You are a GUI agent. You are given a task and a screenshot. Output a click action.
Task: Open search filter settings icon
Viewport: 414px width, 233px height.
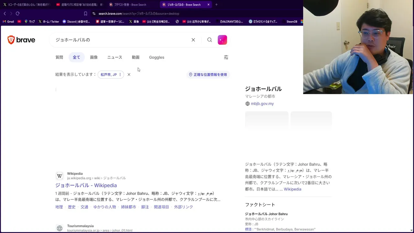pyautogui.click(x=226, y=57)
